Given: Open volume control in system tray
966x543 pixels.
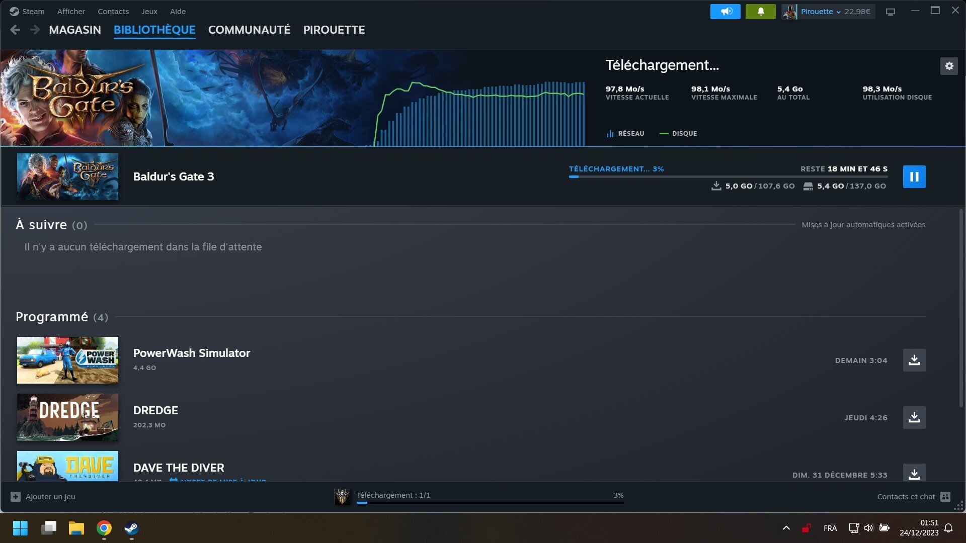Looking at the screenshot, I should coord(868,528).
